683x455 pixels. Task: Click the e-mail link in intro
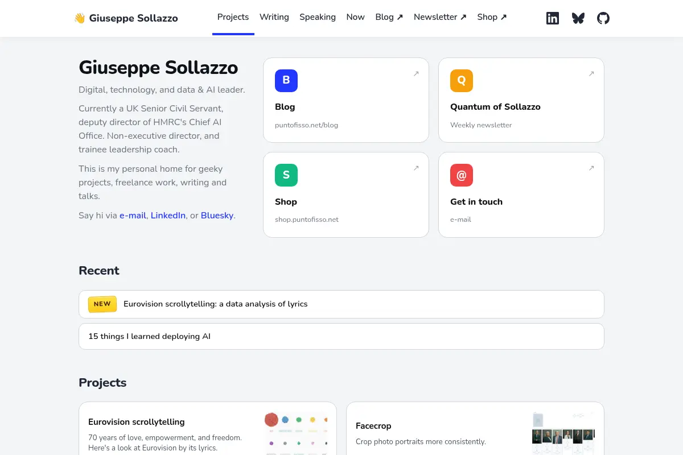(x=133, y=216)
